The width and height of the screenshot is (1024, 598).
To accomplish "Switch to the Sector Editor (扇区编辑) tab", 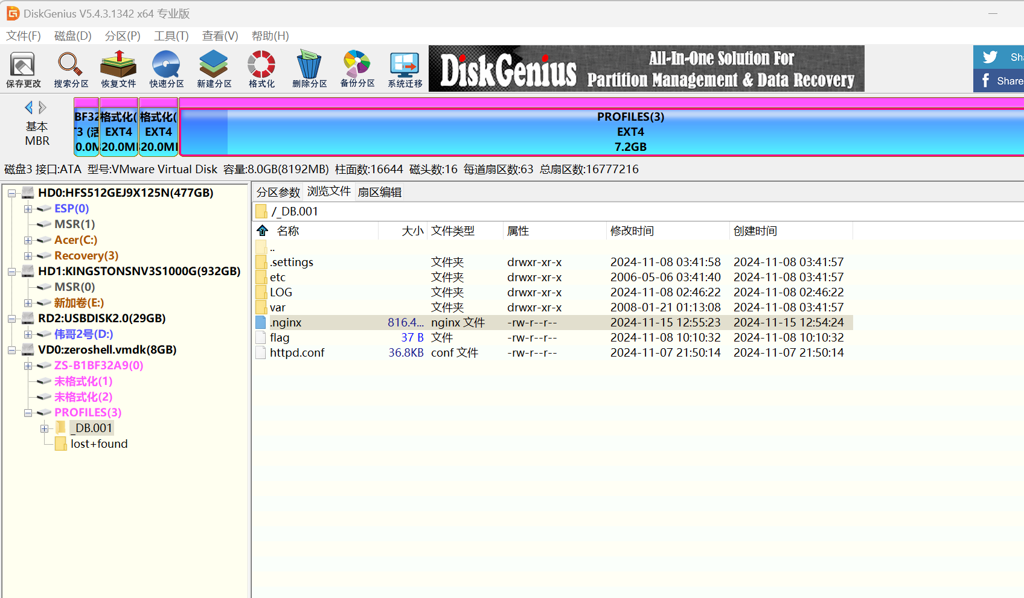I will coord(379,192).
